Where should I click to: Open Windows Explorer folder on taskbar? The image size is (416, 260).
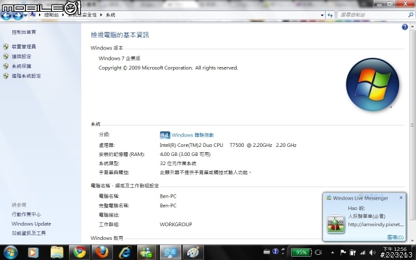pos(57,252)
